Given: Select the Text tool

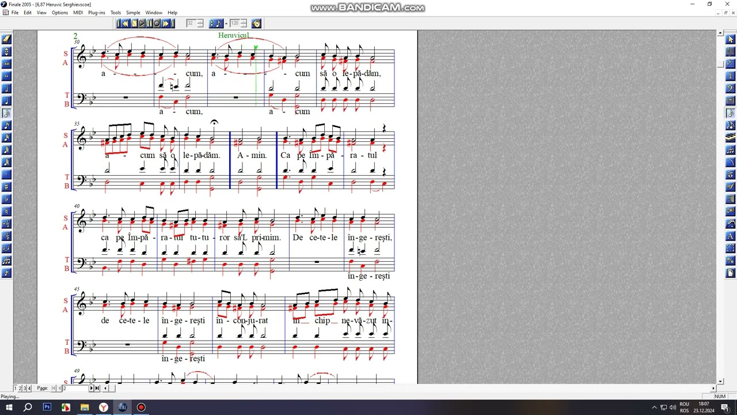Looking at the screenshot, I should [730, 236].
